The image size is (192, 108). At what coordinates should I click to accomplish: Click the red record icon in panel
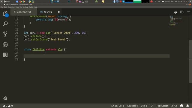point(151,1)
